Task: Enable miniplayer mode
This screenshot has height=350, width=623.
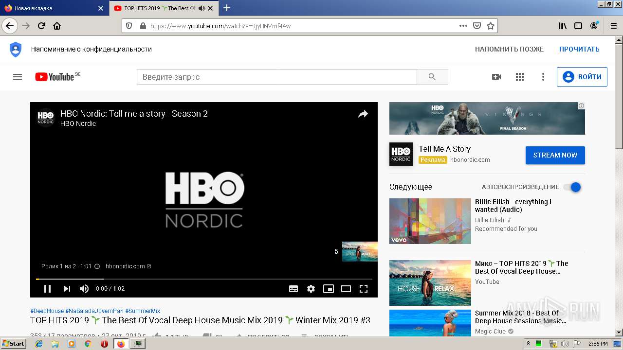Action: click(x=329, y=289)
